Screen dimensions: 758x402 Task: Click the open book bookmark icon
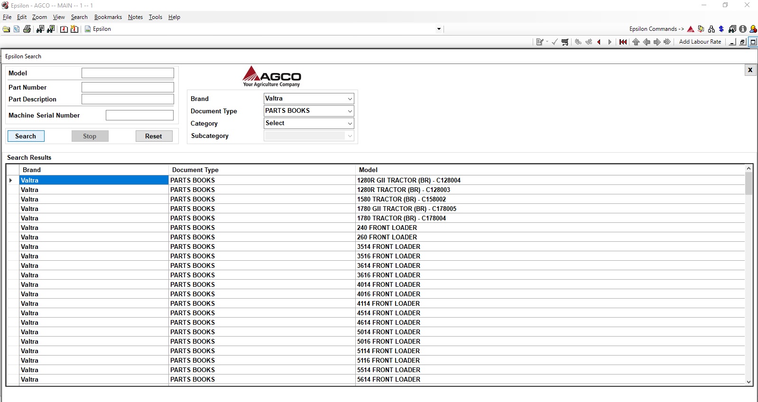point(64,29)
